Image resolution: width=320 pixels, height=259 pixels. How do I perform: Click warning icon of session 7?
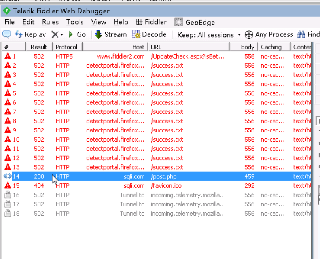click(8, 112)
